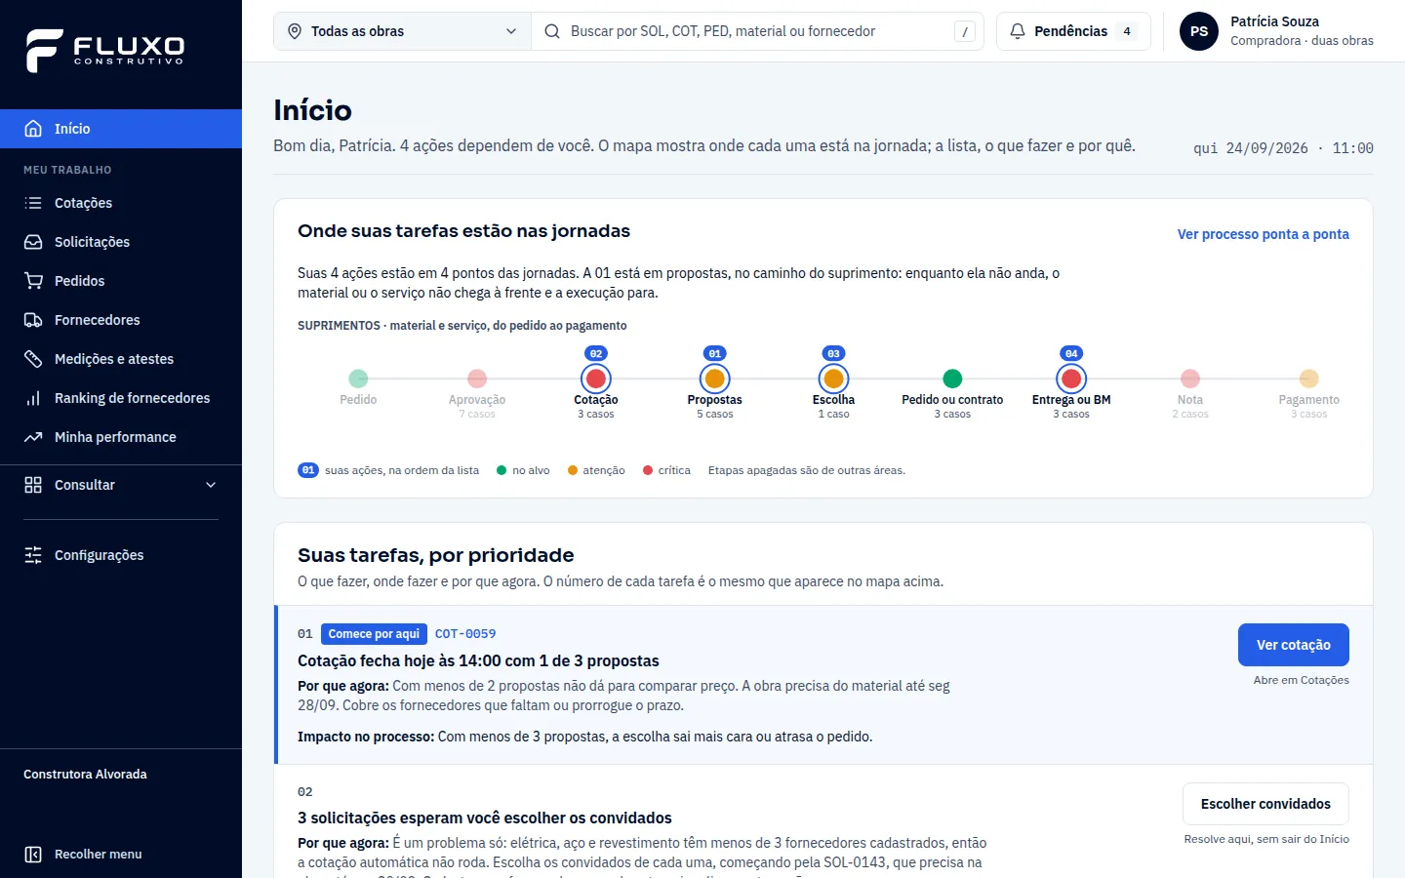This screenshot has width=1405, height=878.
Task: Go to Solicitações in the sidebar
Action: pyautogui.click(x=121, y=242)
